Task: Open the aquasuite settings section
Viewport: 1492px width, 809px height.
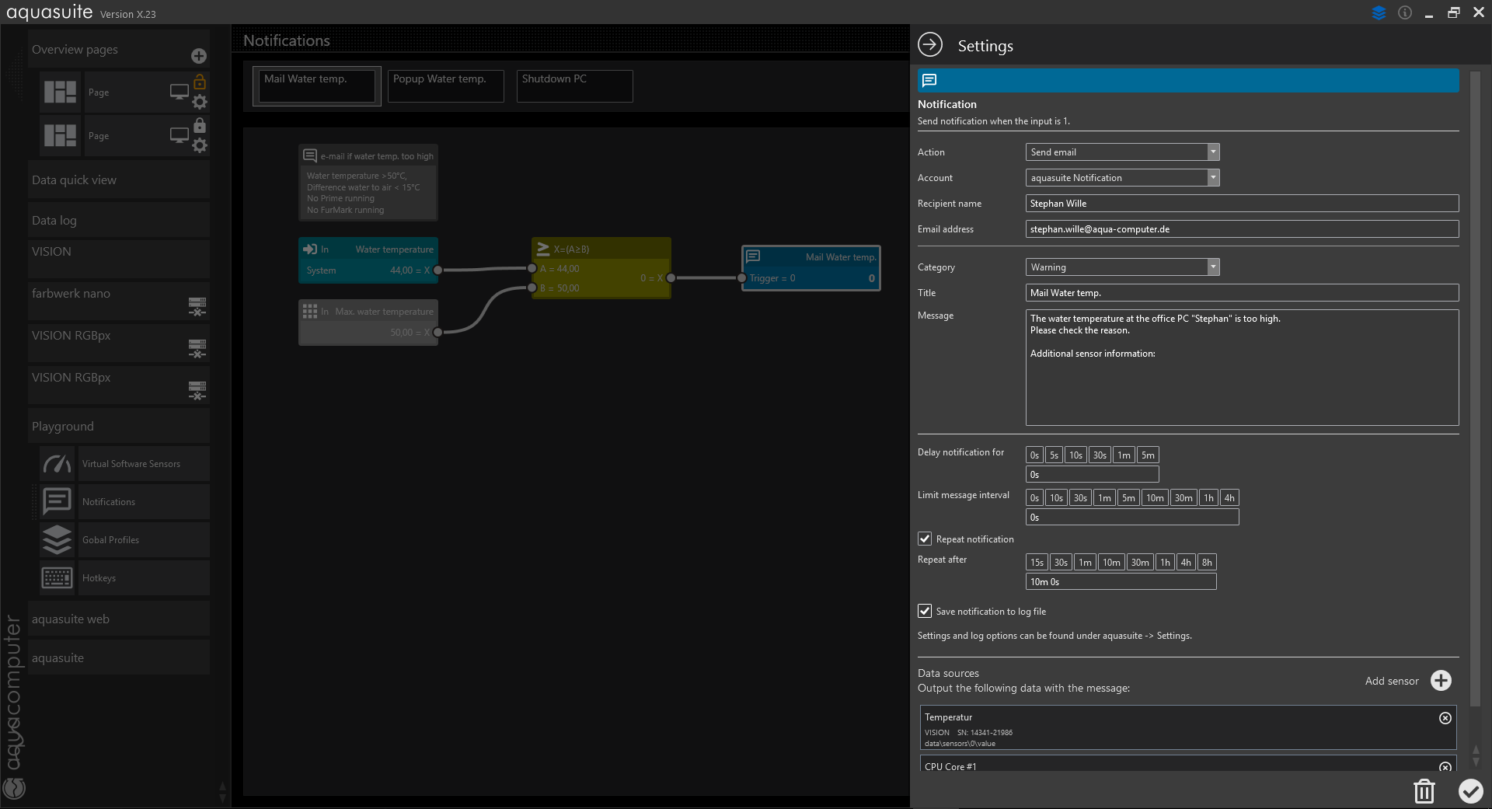Action: click(119, 657)
